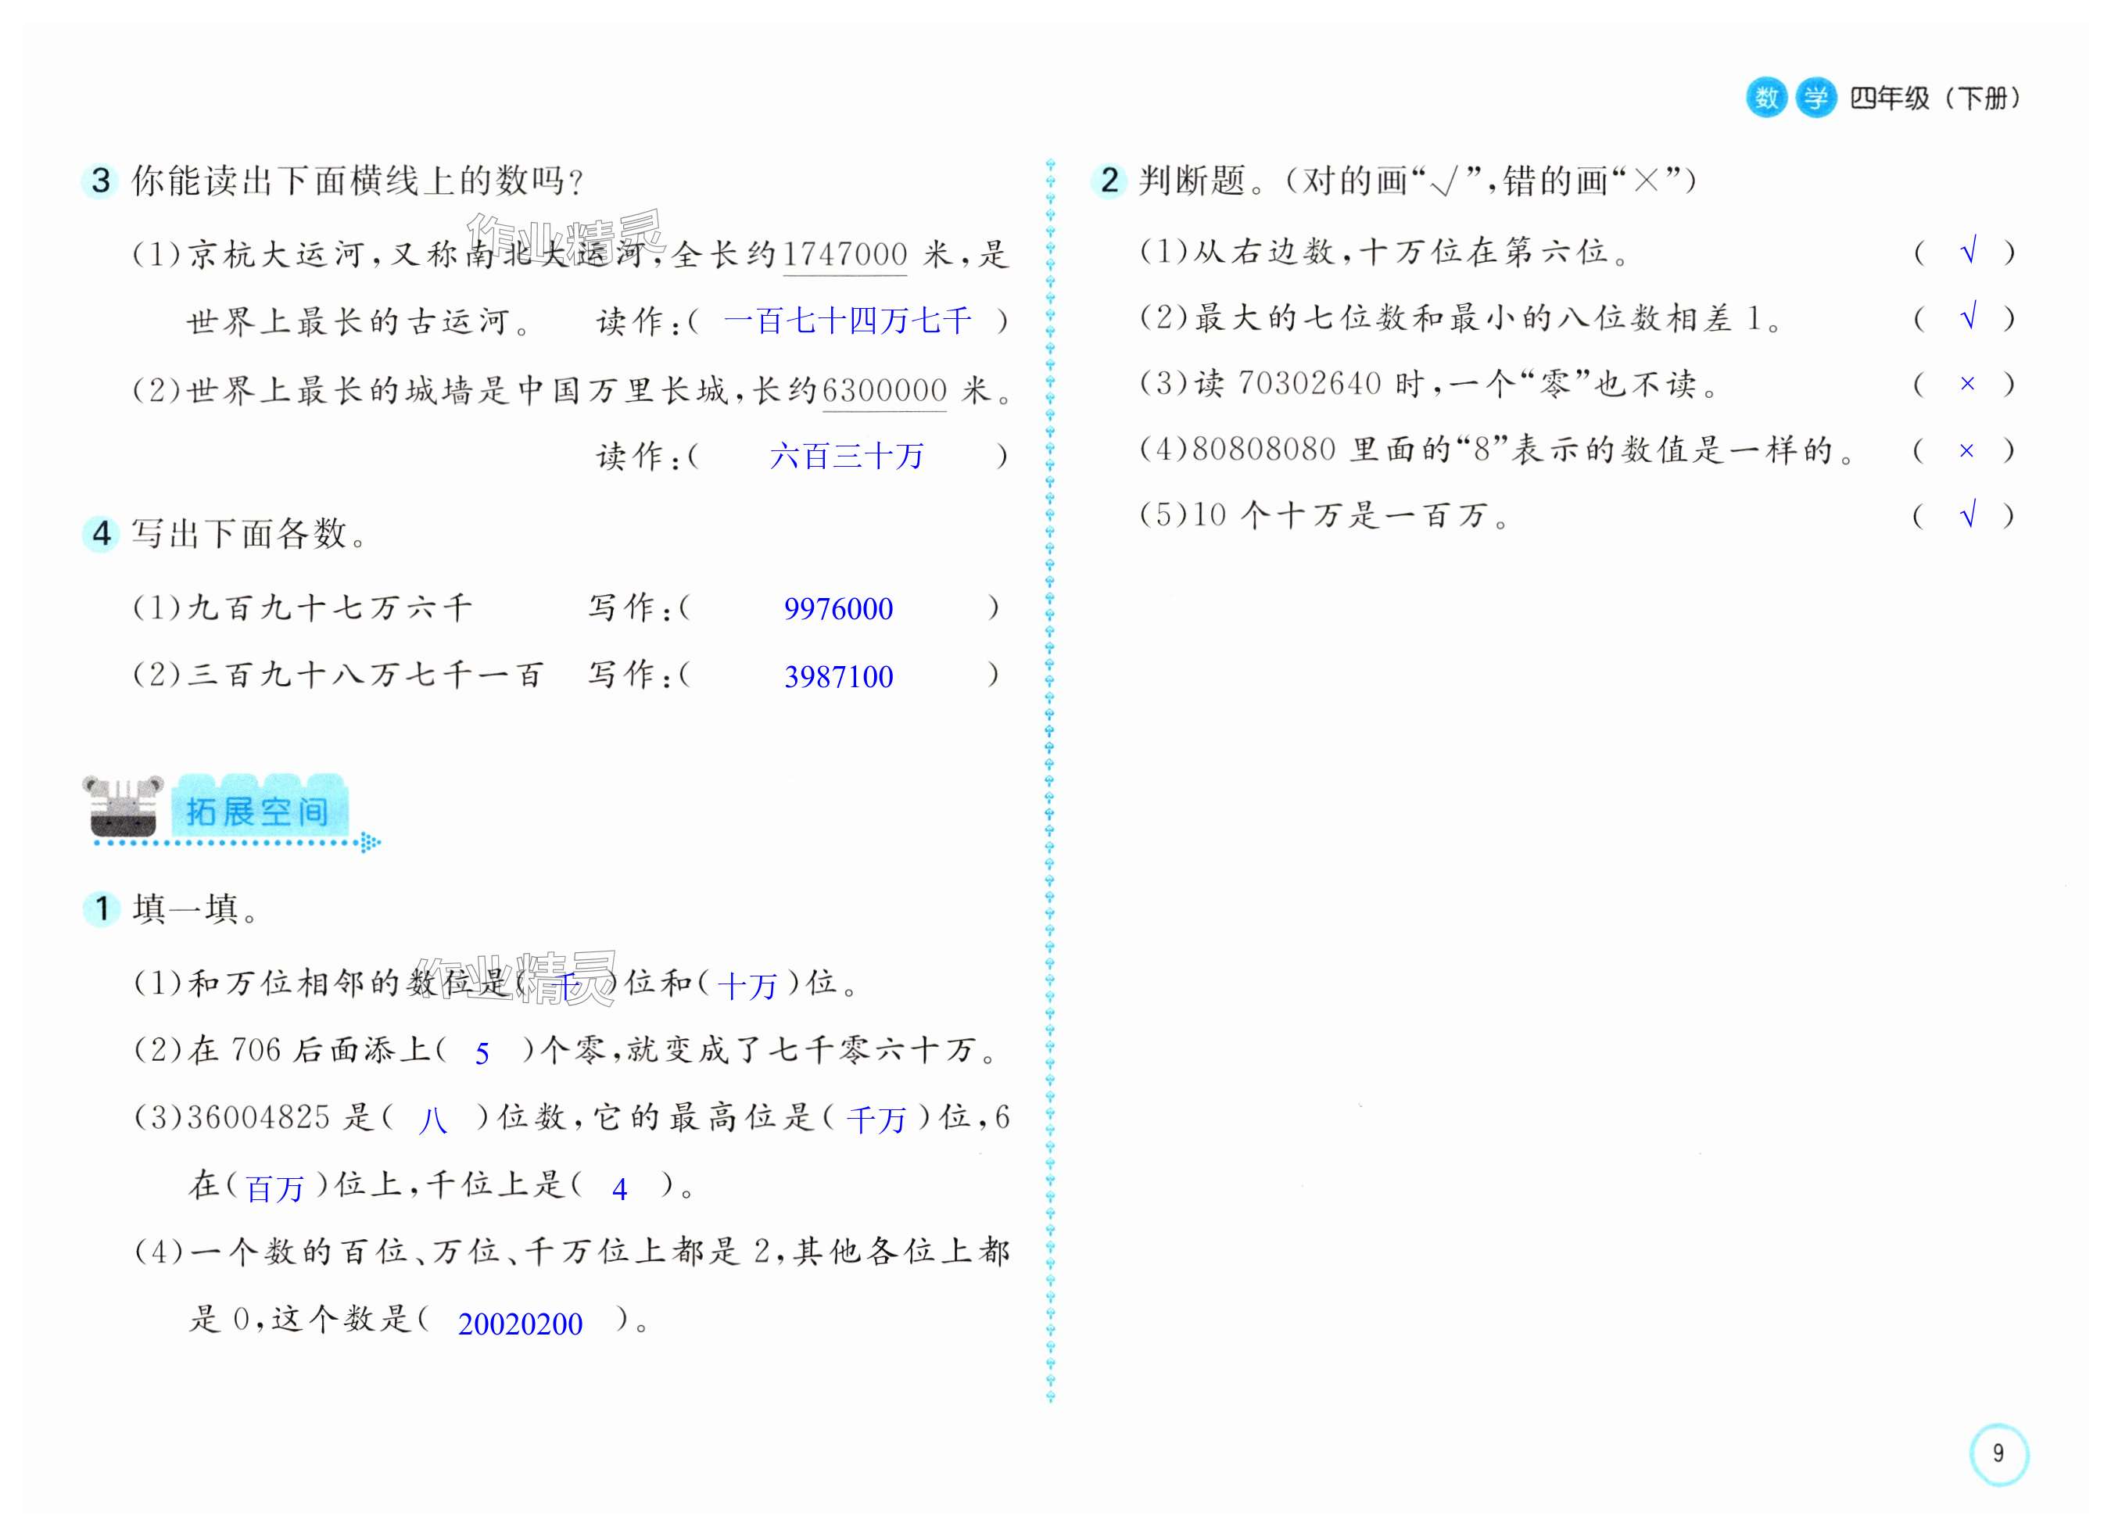Click the 四年级（下册） header text
Image resolution: width=2111 pixels, height=1537 pixels.
click(1934, 99)
